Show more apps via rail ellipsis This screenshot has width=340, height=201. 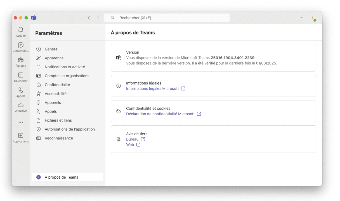pyautogui.click(x=21, y=122)
